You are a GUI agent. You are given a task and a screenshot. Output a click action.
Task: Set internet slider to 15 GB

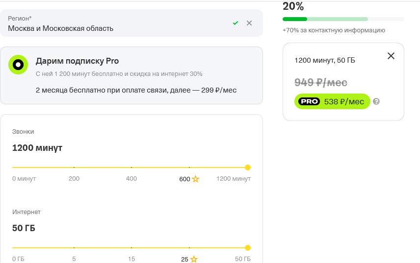click(131, 248)
